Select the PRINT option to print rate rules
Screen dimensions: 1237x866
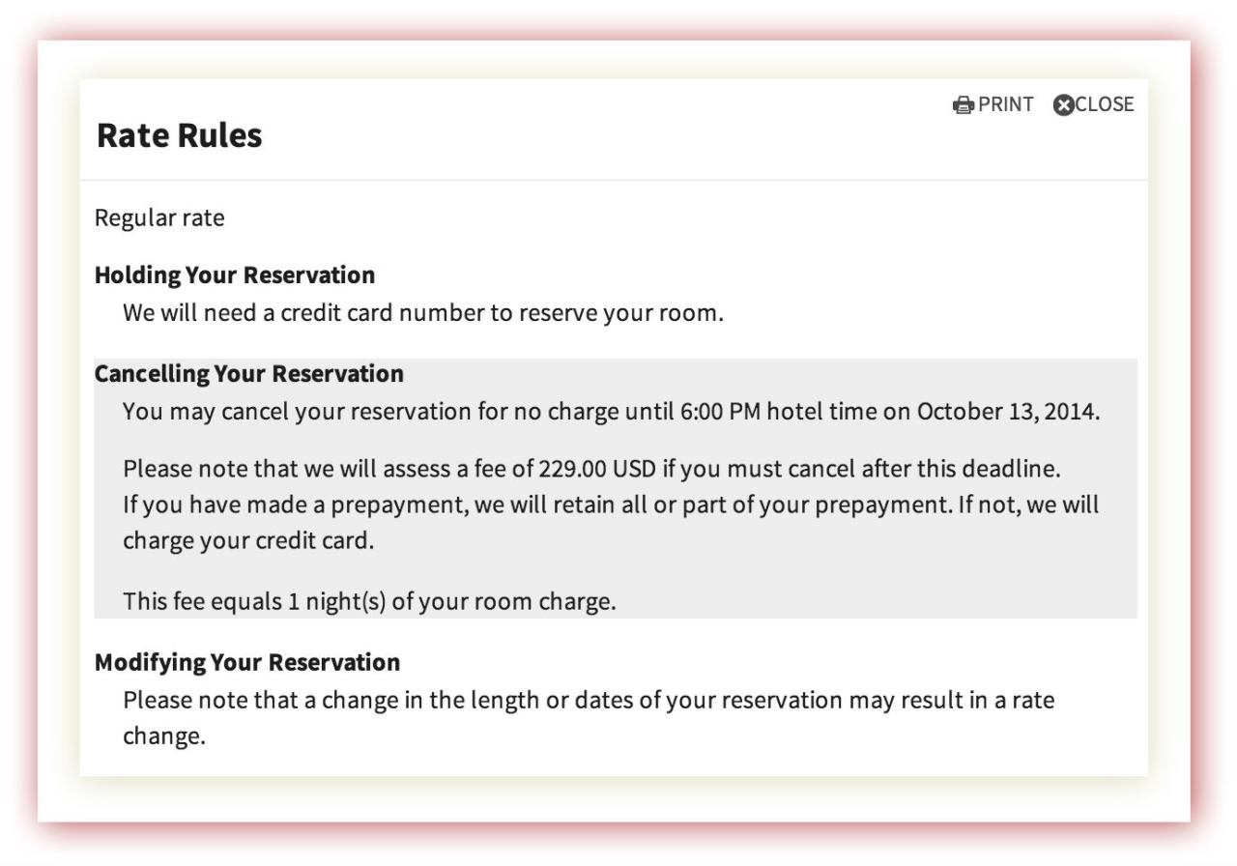[1005, 104]
